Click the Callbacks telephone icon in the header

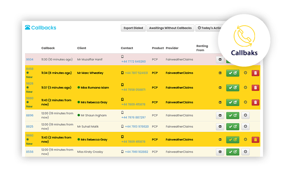[27, 28]
